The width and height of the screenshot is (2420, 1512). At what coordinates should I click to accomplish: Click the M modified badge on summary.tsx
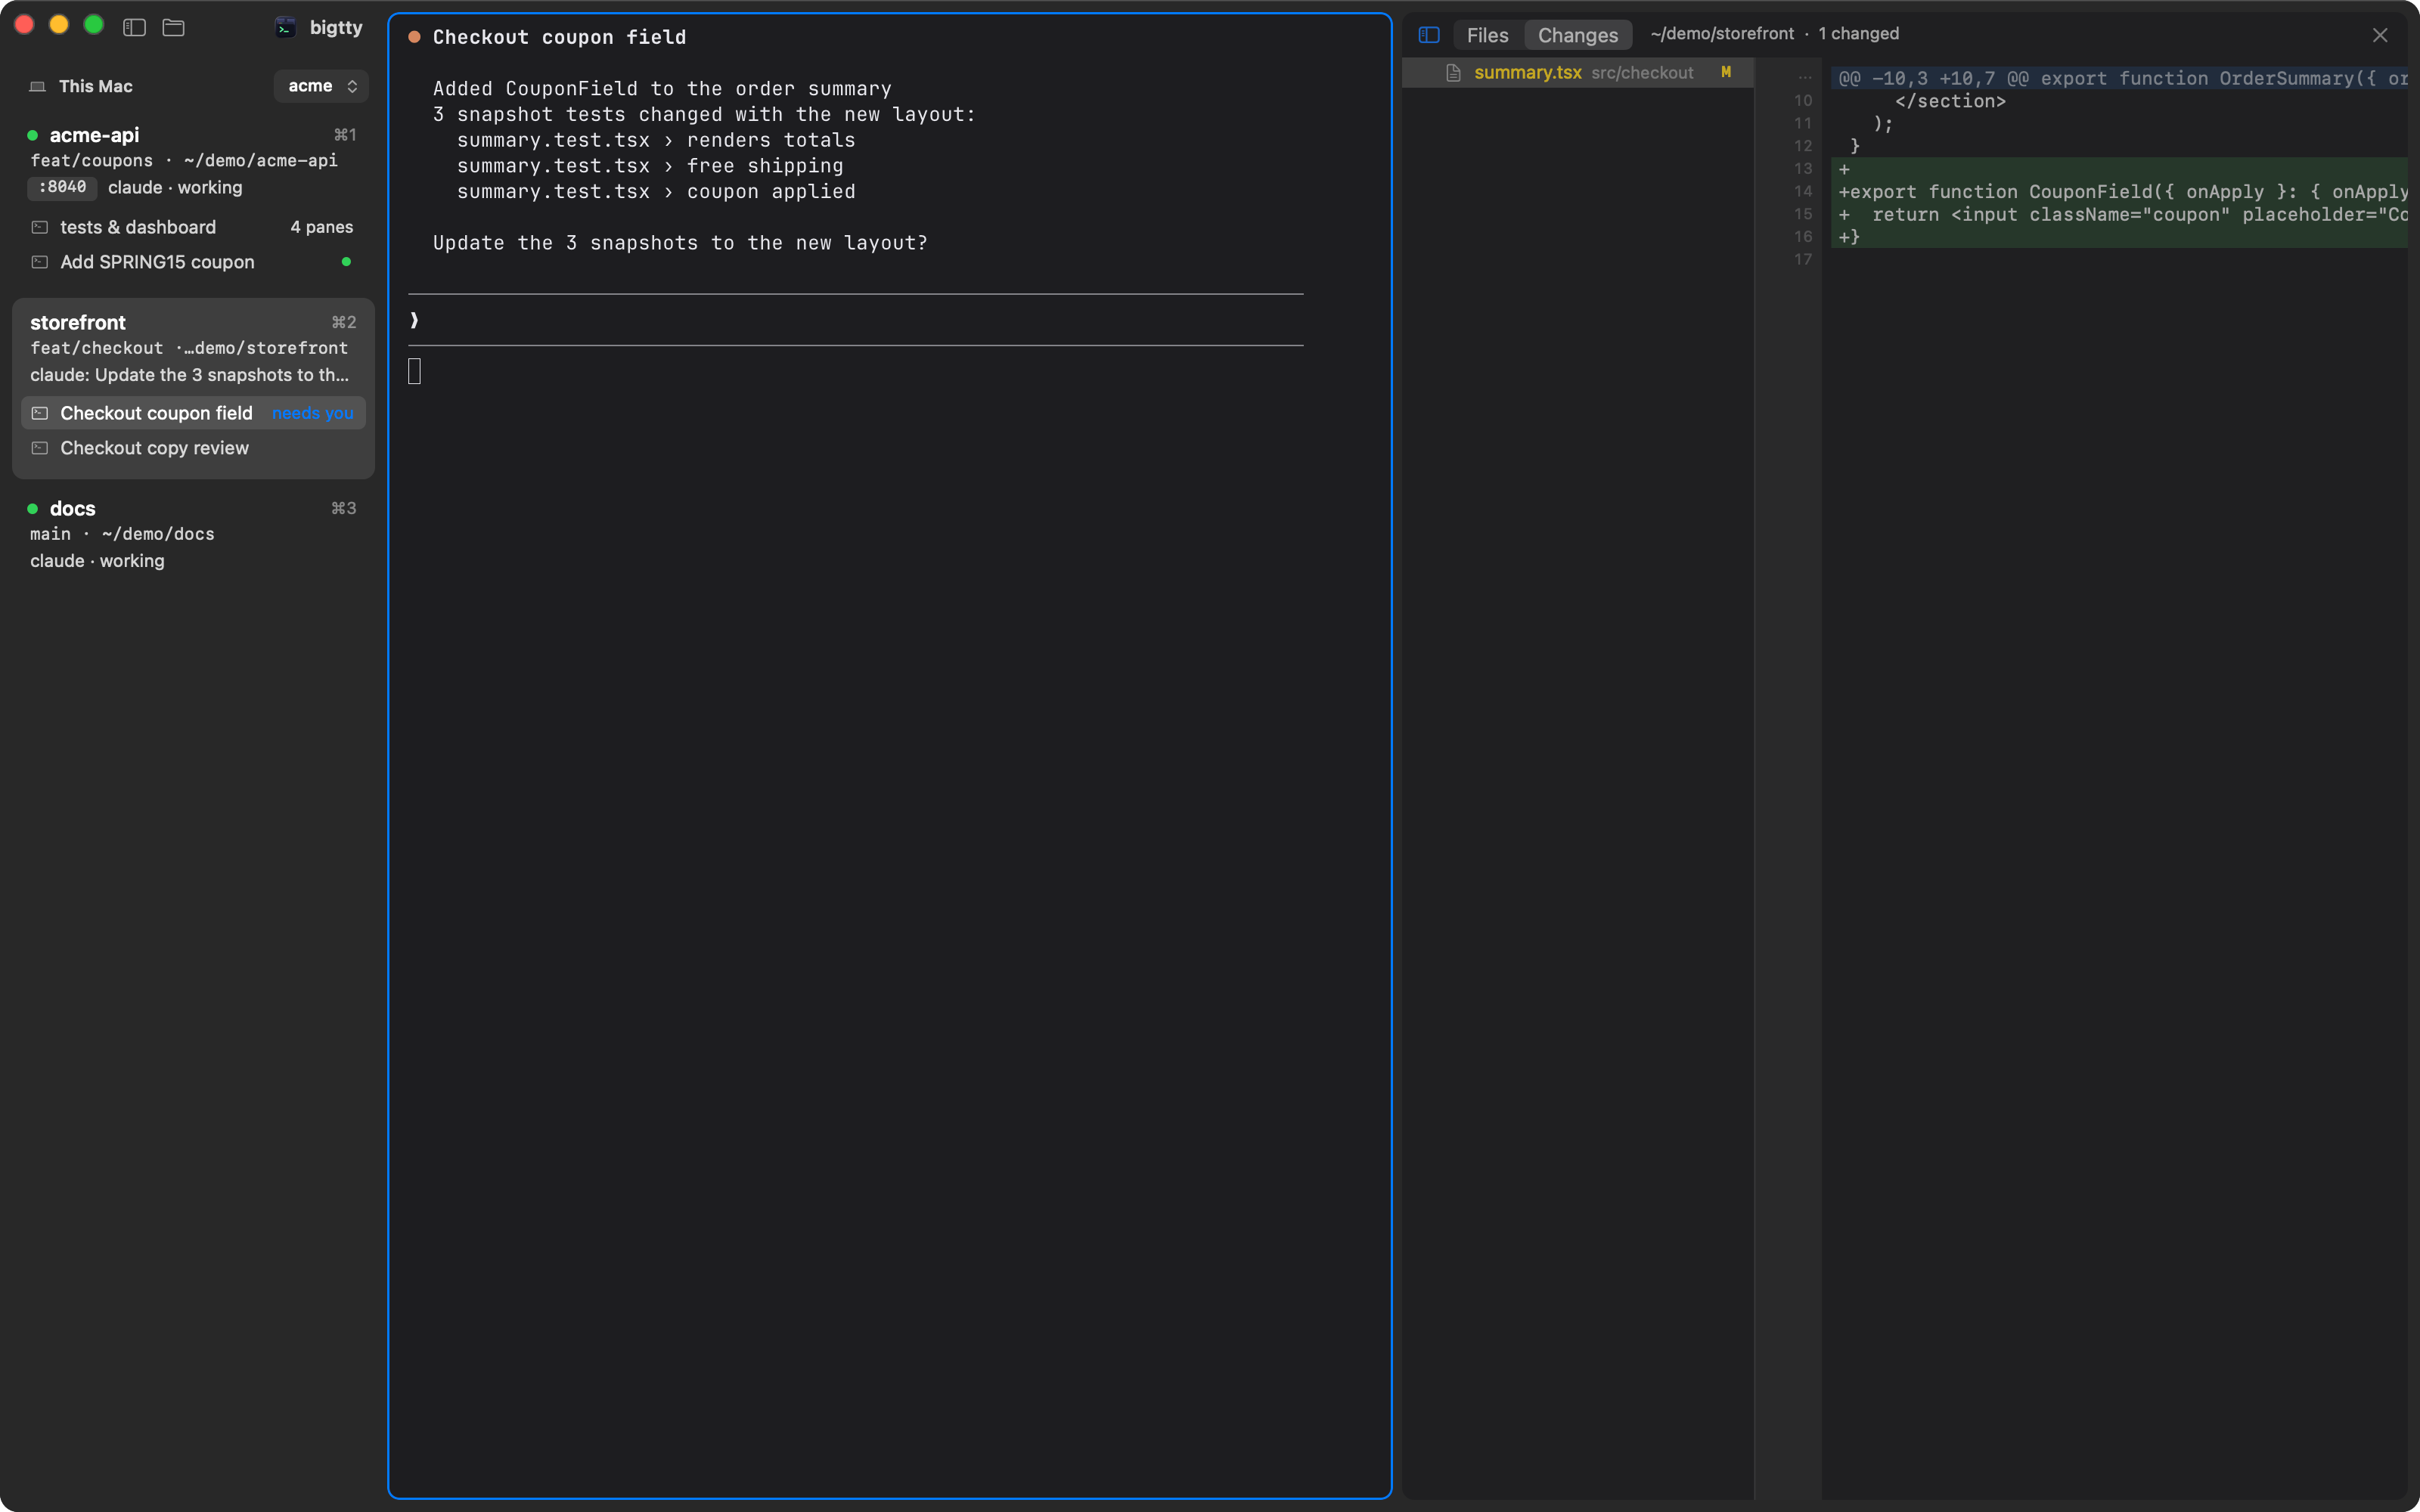[1726, 72]
